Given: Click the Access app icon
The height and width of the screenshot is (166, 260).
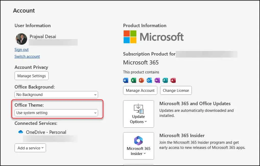Looking at the screenshot, I should [x=173, y=80].
